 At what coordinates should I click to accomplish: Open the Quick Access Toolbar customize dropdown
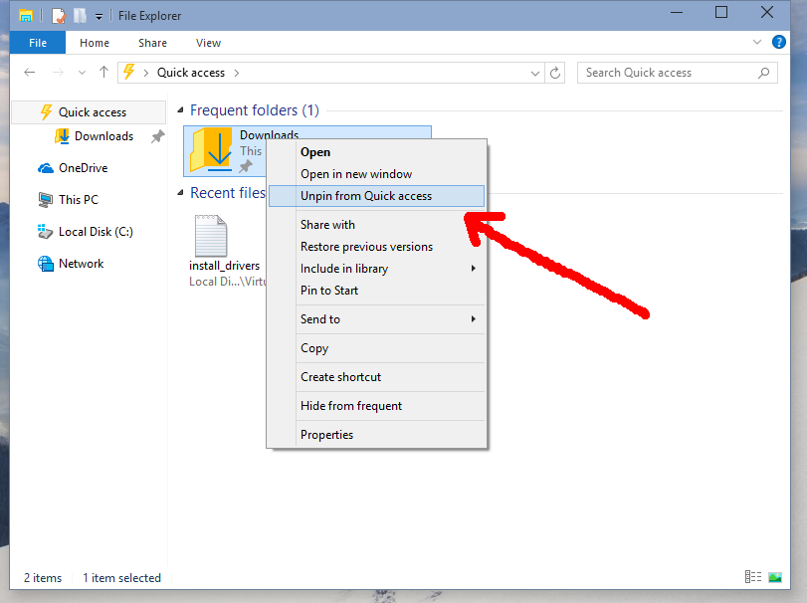99,15
